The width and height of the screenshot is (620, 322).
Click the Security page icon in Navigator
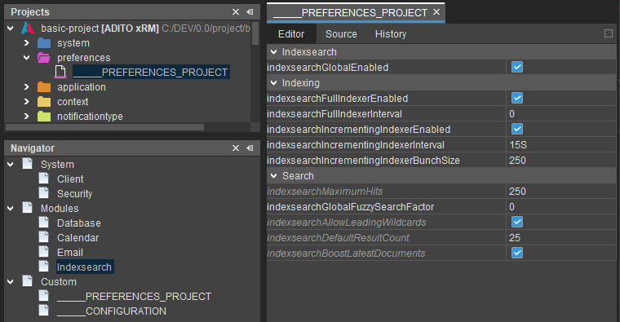tap(44, 193)
